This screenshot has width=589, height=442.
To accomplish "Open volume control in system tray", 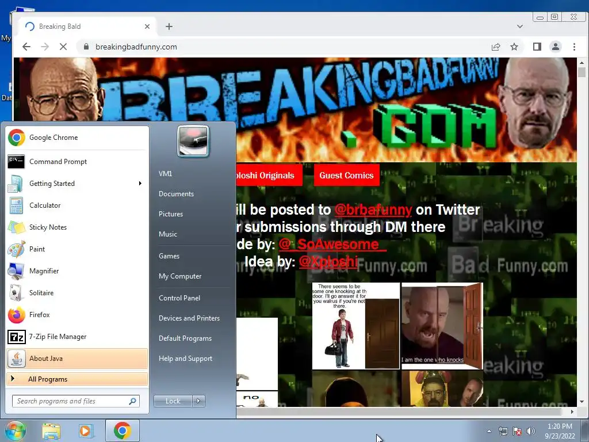I will (531, 431).
